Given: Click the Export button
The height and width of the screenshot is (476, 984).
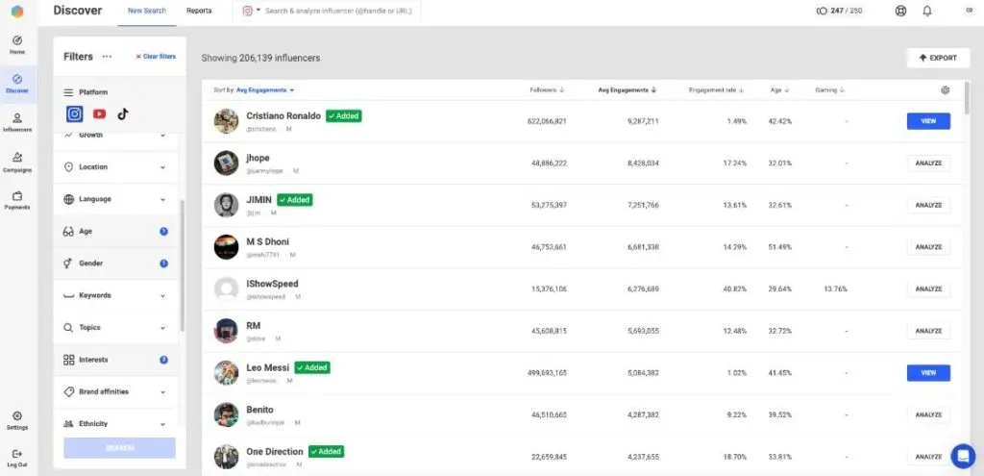Looking at the screenshot, I should click(938, 58).
